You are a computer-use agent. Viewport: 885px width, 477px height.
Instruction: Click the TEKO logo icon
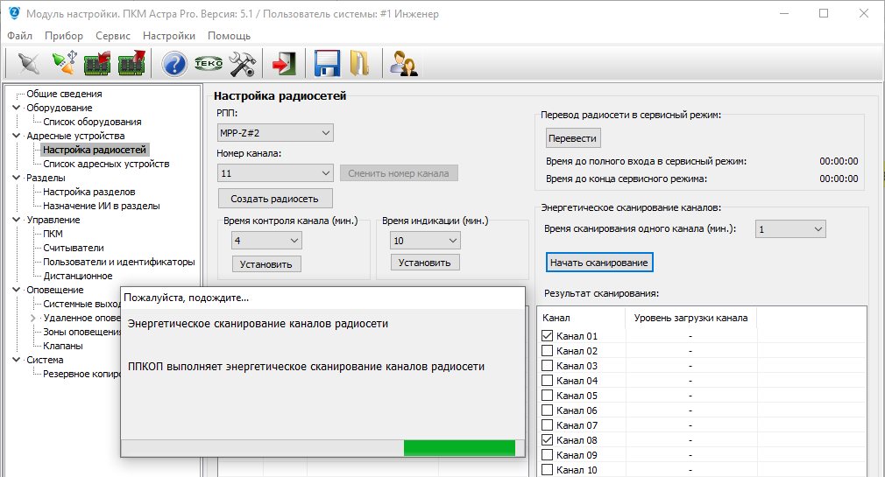(208, 64)
